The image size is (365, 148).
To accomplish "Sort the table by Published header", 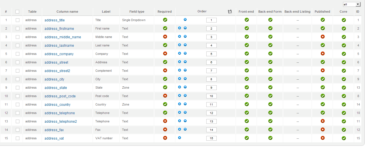I will pyautogui.click(x=322, y=12).
